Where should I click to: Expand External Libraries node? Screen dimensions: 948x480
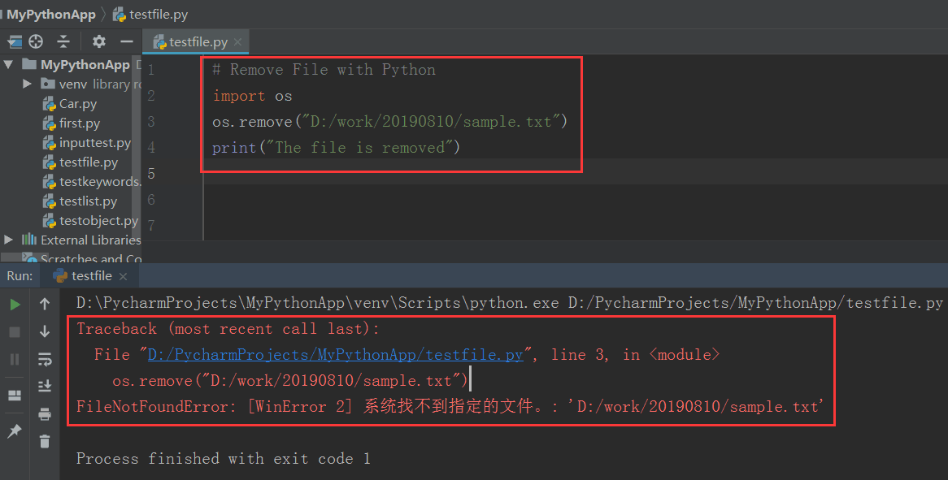click(x=8, y=240)
